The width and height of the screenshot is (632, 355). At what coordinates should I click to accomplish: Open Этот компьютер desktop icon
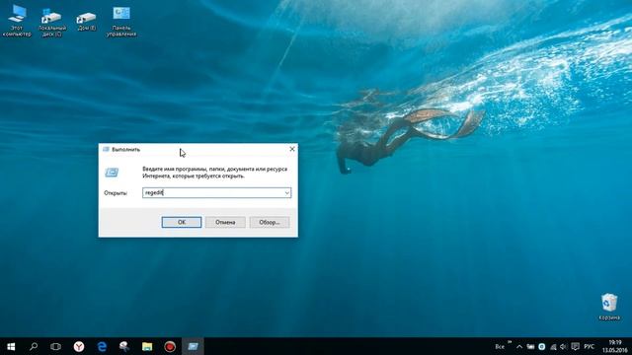click(x=17, y=21)
